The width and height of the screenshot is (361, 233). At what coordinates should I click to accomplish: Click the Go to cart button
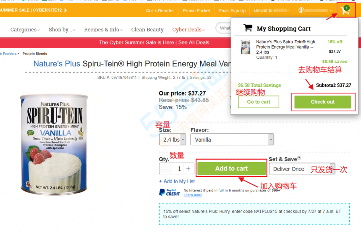pos(259,102)
